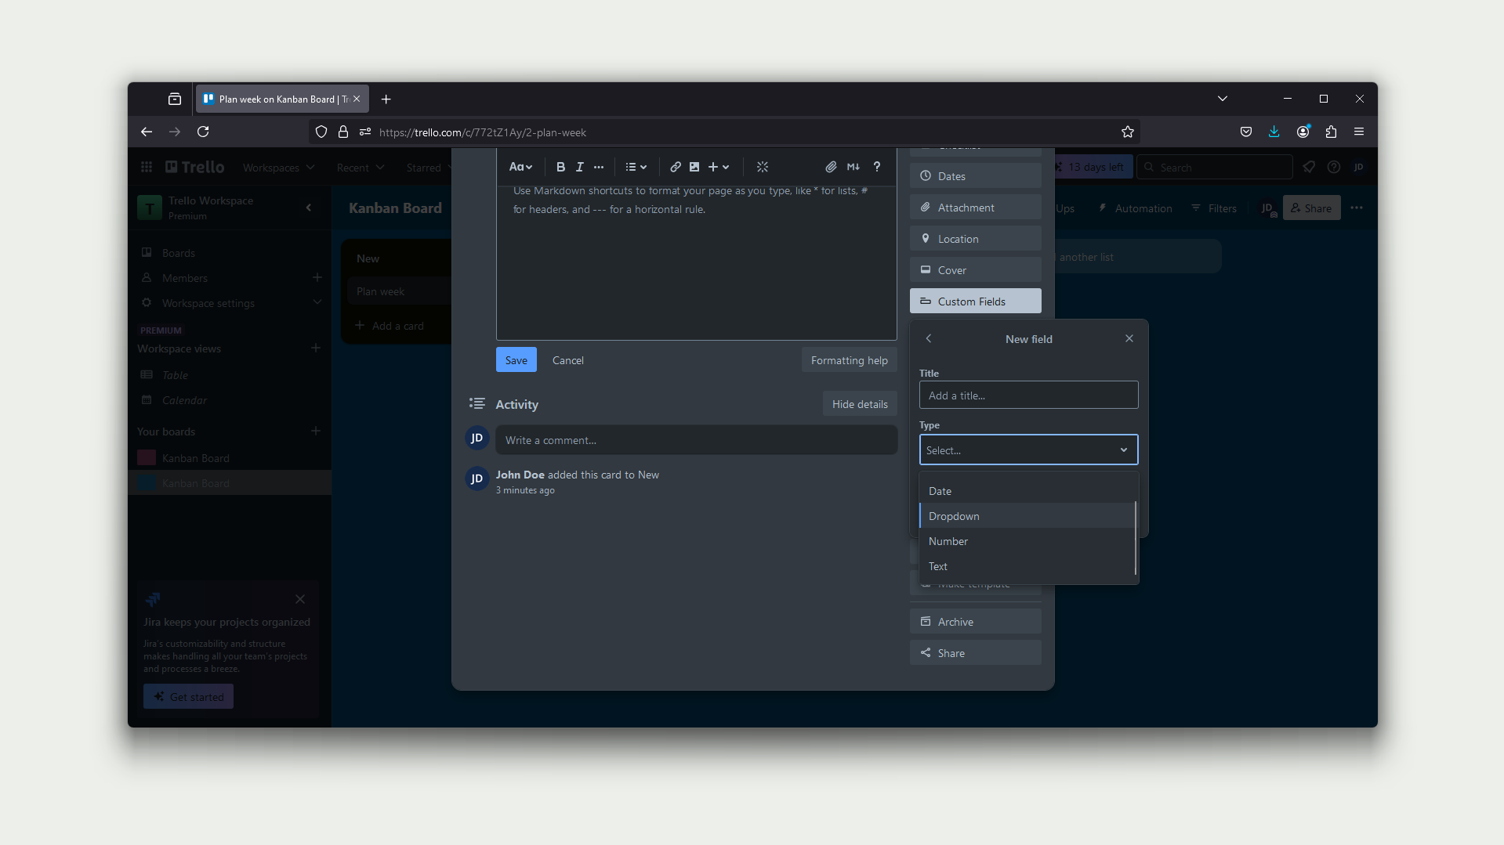The width and height of the screenshot is (1504, 845).
Task: Open Recent dropdown in Trello header
Action: (x=360, y=168)
